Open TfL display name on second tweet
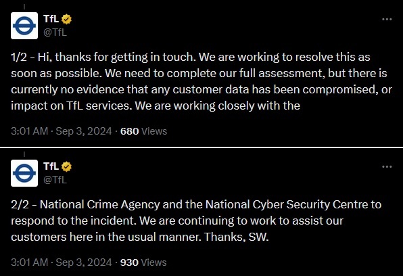Viewport: 403px width, 276px height. 51,166
